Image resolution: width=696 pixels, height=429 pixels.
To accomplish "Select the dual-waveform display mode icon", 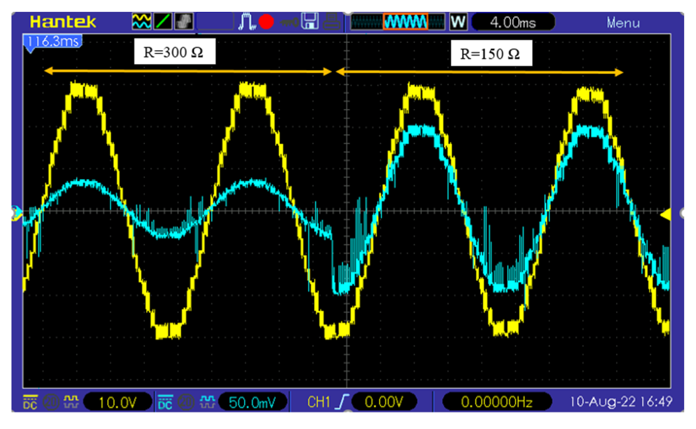I will [142, 22].
